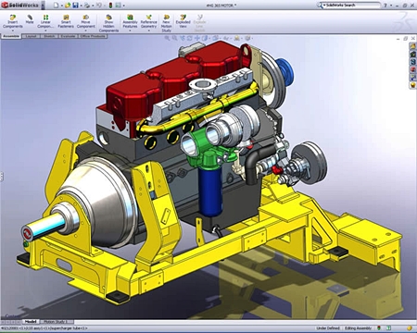This screenshot has width=417, height=333.
Task: Select the Mate tool
Action: [x=30, y=19]
